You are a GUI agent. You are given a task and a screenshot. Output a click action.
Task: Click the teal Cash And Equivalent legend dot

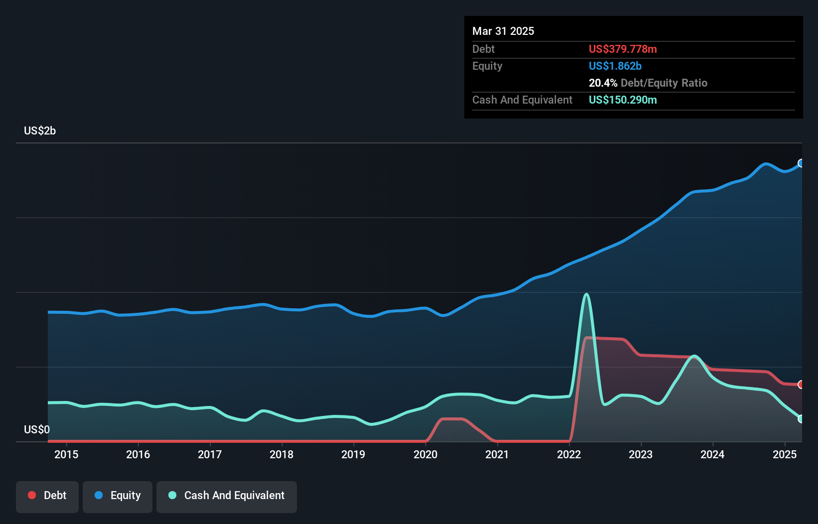(172, 495)
